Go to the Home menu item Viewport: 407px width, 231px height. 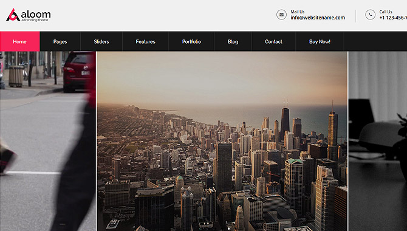coord(19,41)
